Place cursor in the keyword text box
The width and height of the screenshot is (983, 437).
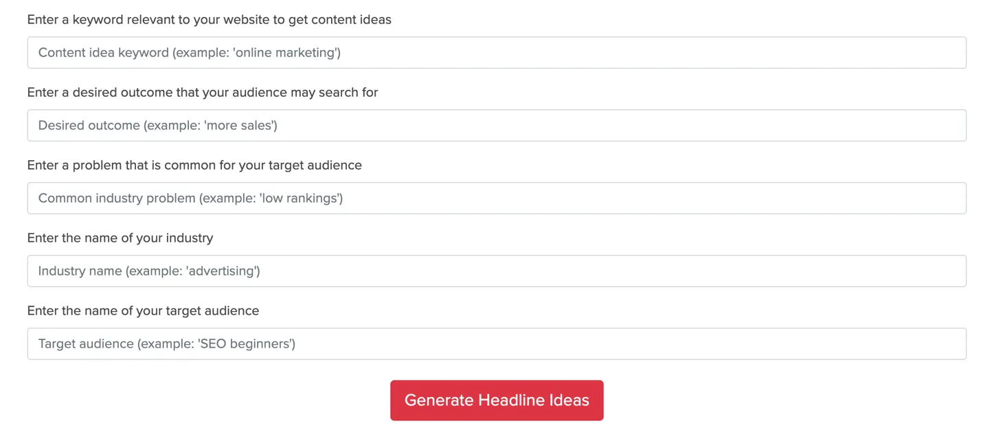click(x=496, y=53)
